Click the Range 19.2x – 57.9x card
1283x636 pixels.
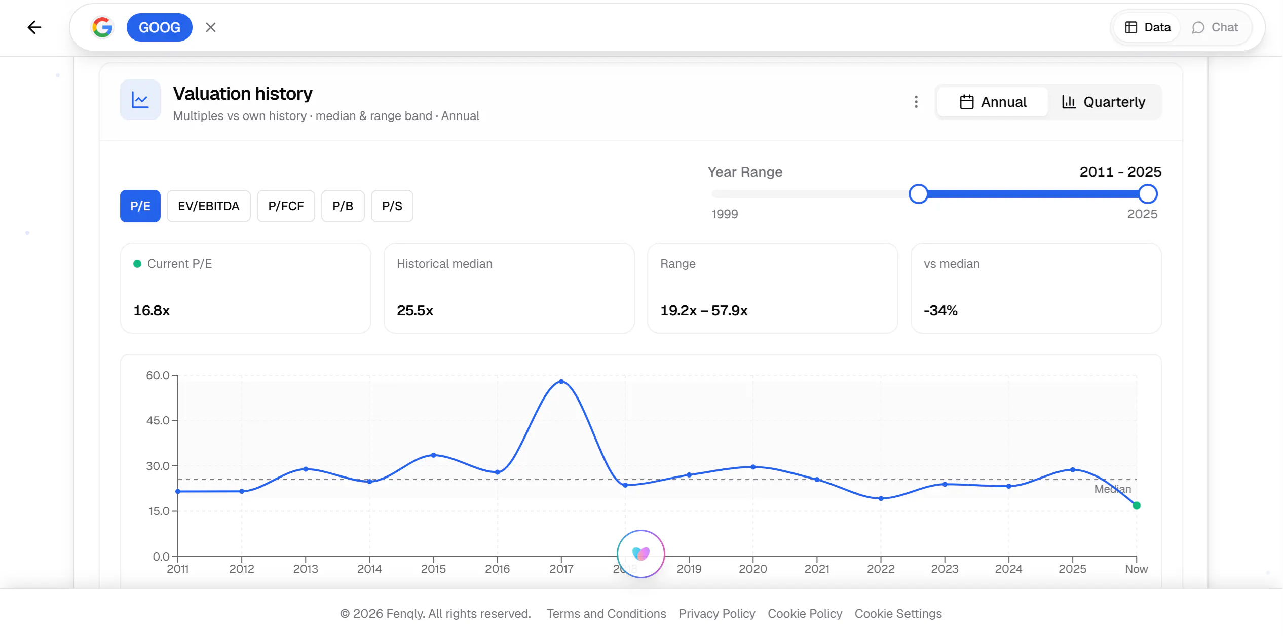pyautogui.click(x=773, y=288)
